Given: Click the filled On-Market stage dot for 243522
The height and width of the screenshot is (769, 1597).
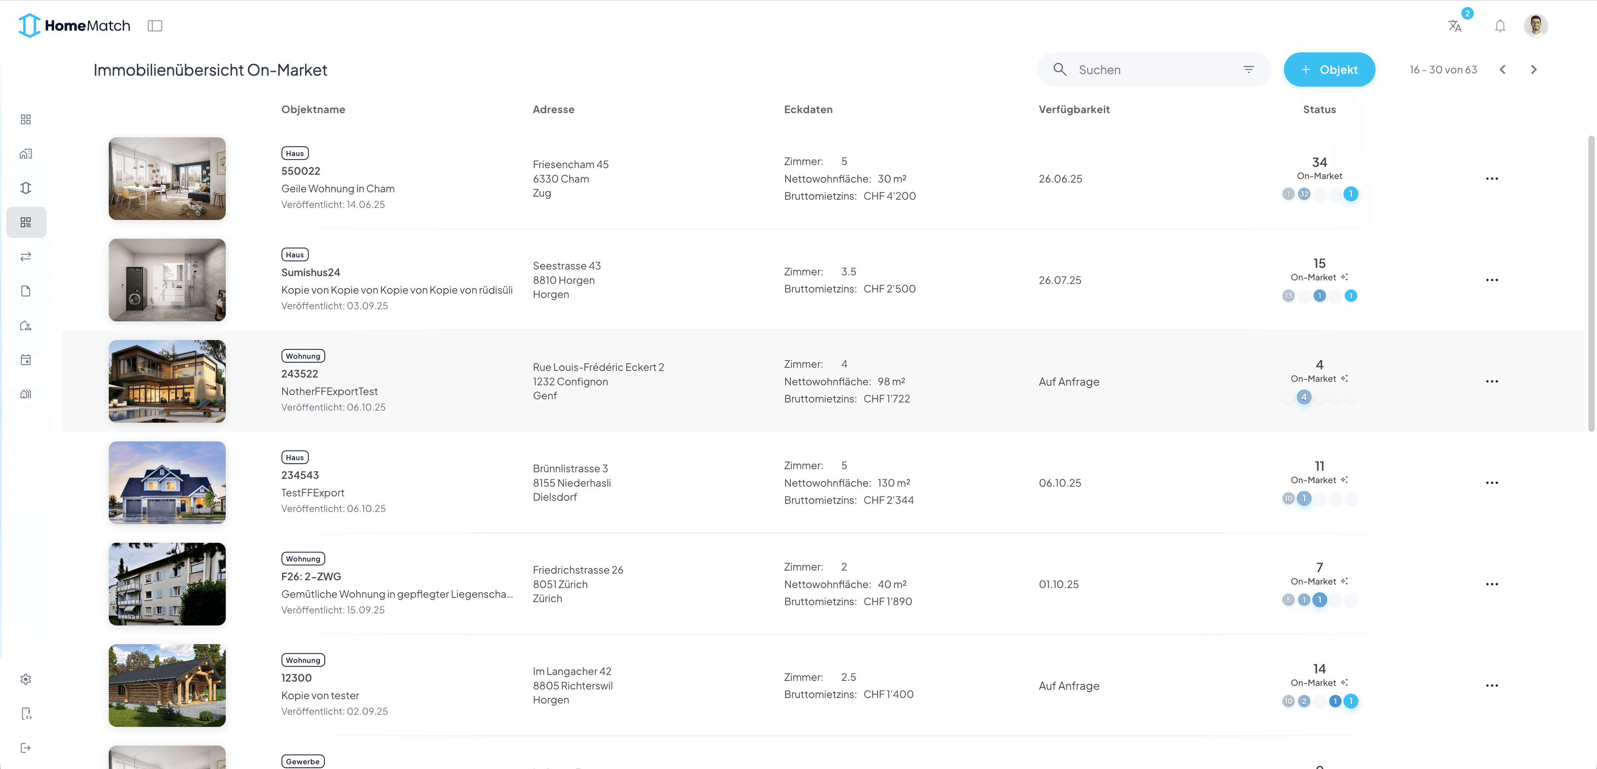Looking at the screenshot, I should pos(1304,397).
